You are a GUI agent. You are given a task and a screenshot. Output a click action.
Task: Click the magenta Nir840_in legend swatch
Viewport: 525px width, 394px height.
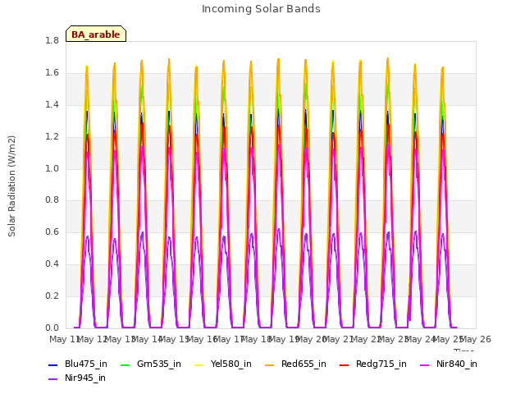(425, 364)
